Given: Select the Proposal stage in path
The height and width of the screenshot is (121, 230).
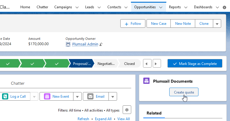Looking at the screenshot, I should point(82,63).
